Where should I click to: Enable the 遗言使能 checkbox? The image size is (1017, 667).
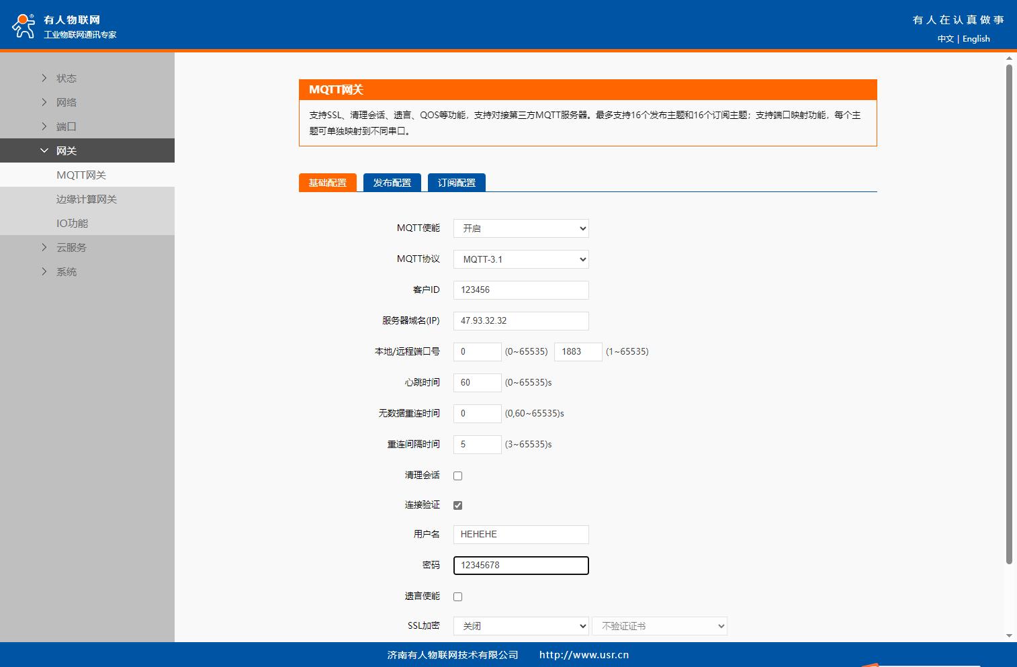tap(457, 596)
